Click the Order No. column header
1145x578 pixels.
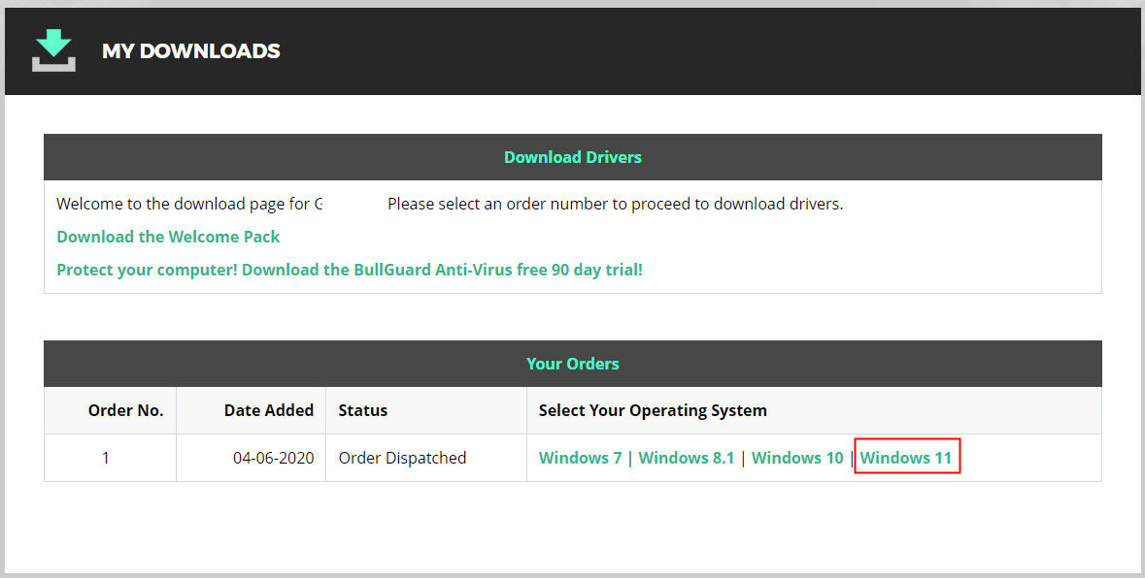125,410
